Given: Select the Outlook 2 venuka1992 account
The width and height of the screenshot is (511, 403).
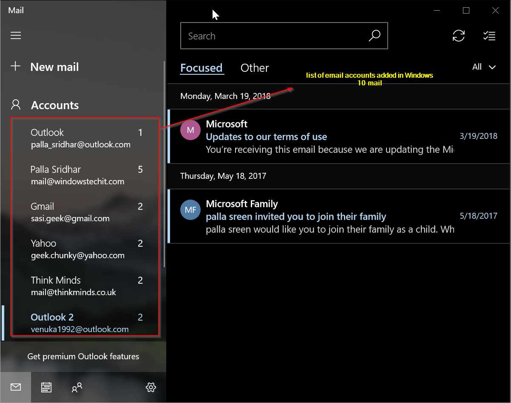Looking at the screenshot, I should (x=84, y=322).
